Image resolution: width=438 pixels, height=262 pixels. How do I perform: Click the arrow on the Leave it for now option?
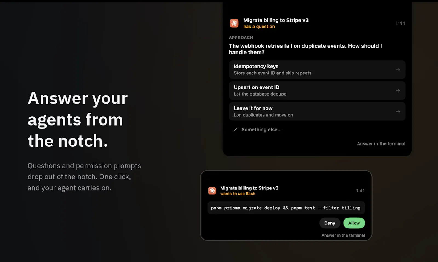(x=398, y=111)
